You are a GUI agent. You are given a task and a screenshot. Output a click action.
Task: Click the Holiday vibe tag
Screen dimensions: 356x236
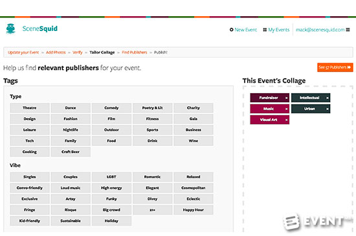(x=111, y=221)
